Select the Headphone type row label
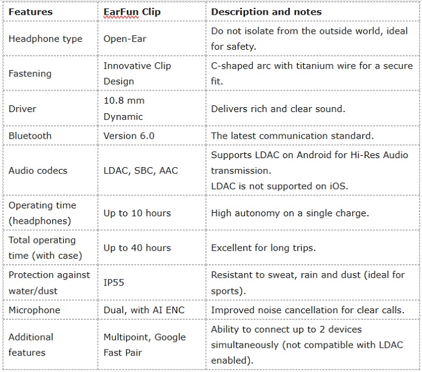The image size is (422, 372). tap(50, 38)
